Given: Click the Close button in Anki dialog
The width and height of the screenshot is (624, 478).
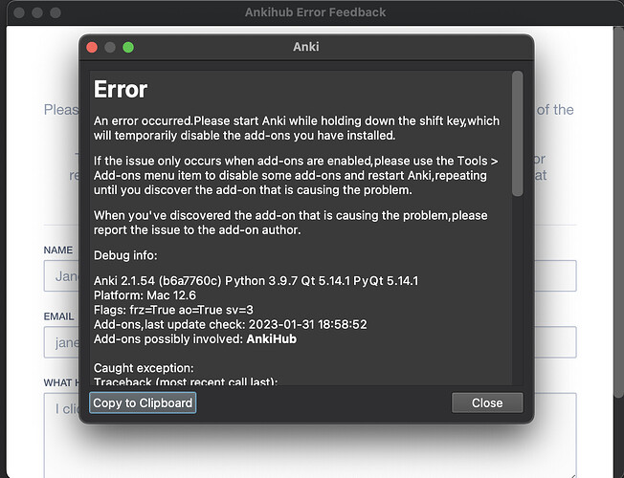Looking at the screenshot, I should pos(487,402).
